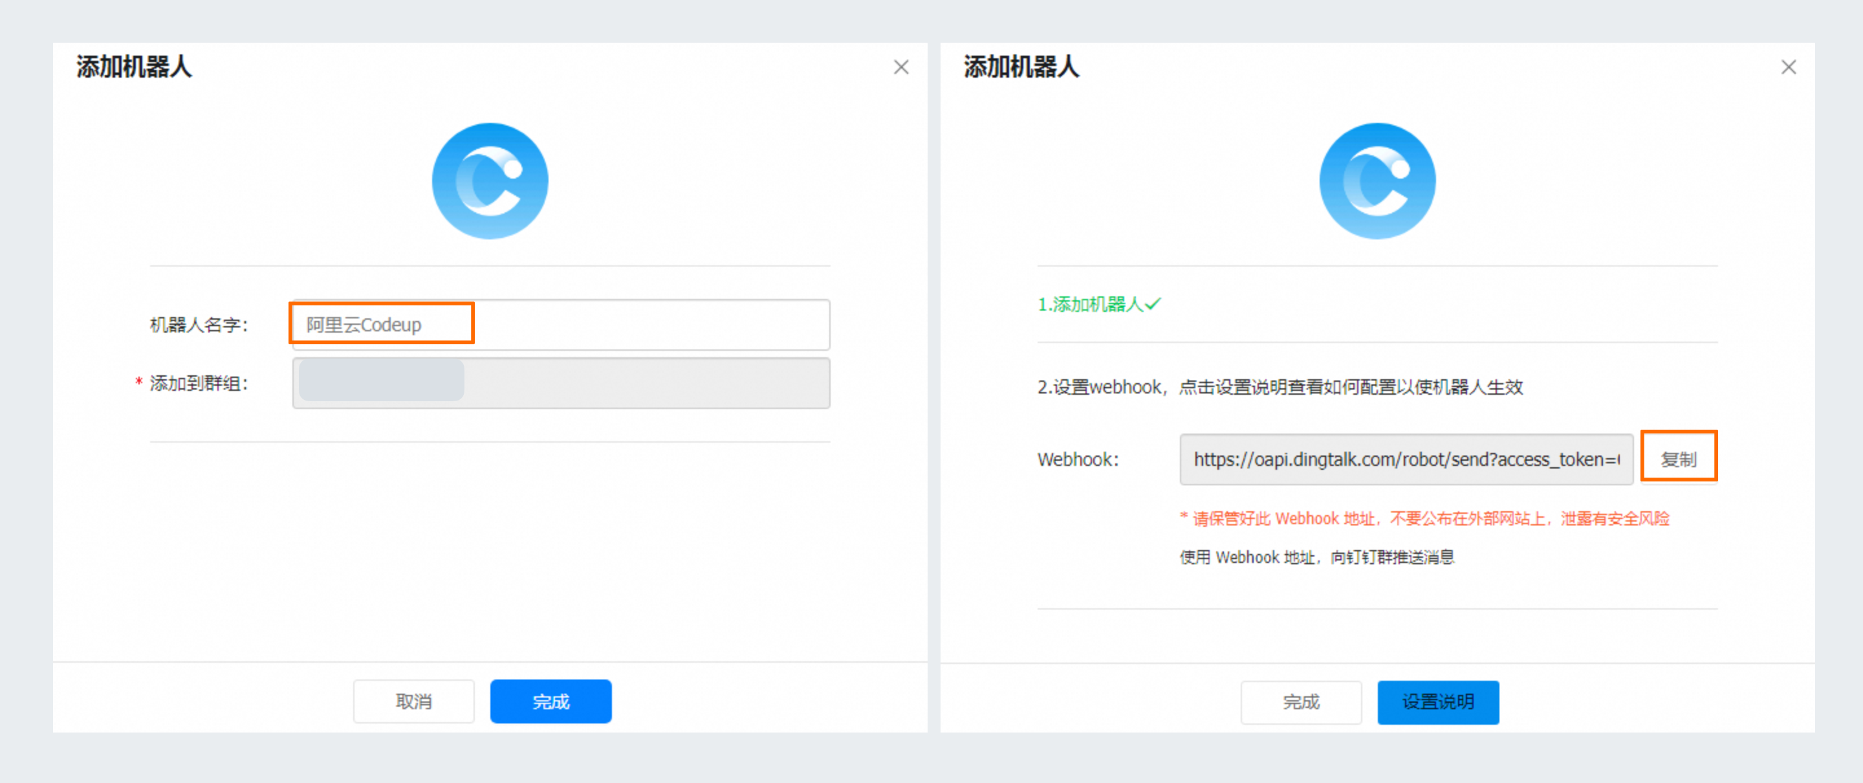Click the 2.设置webhook instruction text
The image size is (1863, 783).
coord(1280,386)
